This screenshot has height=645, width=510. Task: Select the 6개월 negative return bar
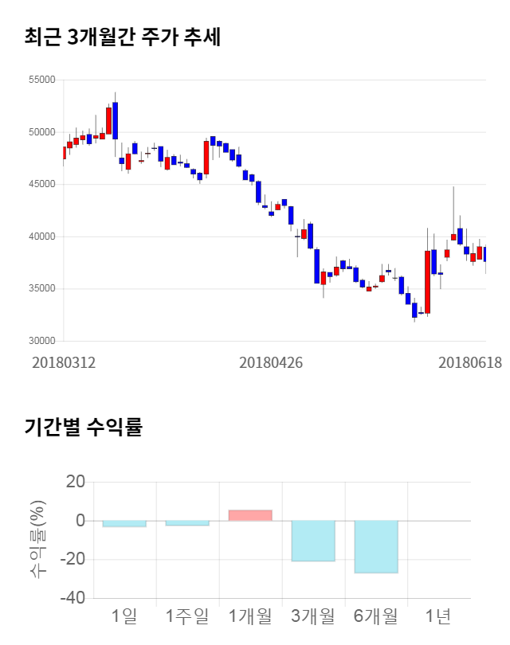click(x=376, y=546)
